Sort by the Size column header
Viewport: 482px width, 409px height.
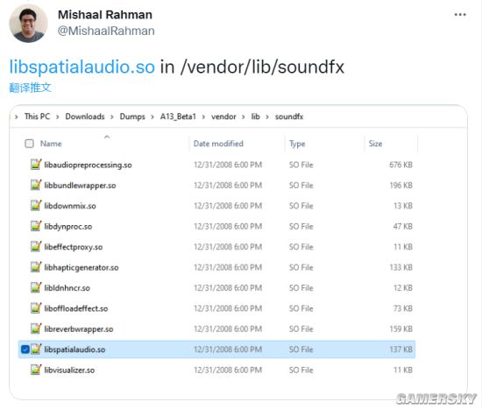point(375,144)
